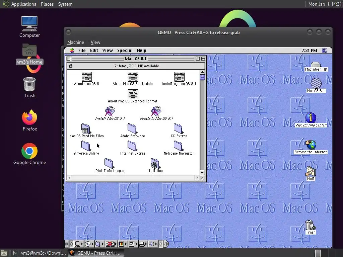343x257 pixels.
Task: Select About Mac OS 8.1 Update document
Action: pyautogui.click(x=133, y=79)
